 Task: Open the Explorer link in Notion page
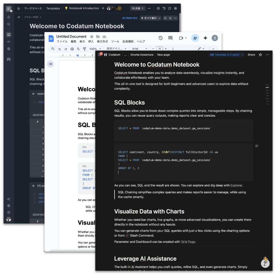[x=236, y=185]
